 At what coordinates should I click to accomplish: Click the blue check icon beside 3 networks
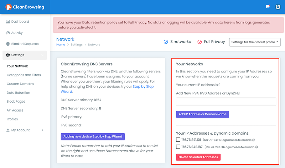click(166, 42)
